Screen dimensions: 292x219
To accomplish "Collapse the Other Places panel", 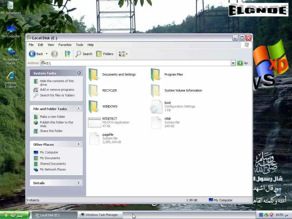I will (79, 144).
